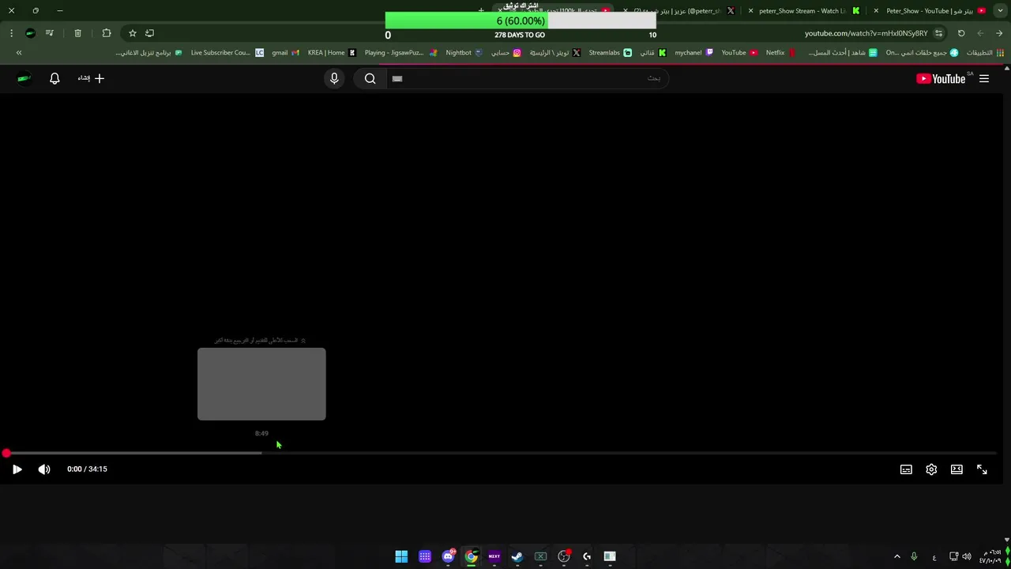
Task: Open Windows Start menu
Action: tap(401, 556)
